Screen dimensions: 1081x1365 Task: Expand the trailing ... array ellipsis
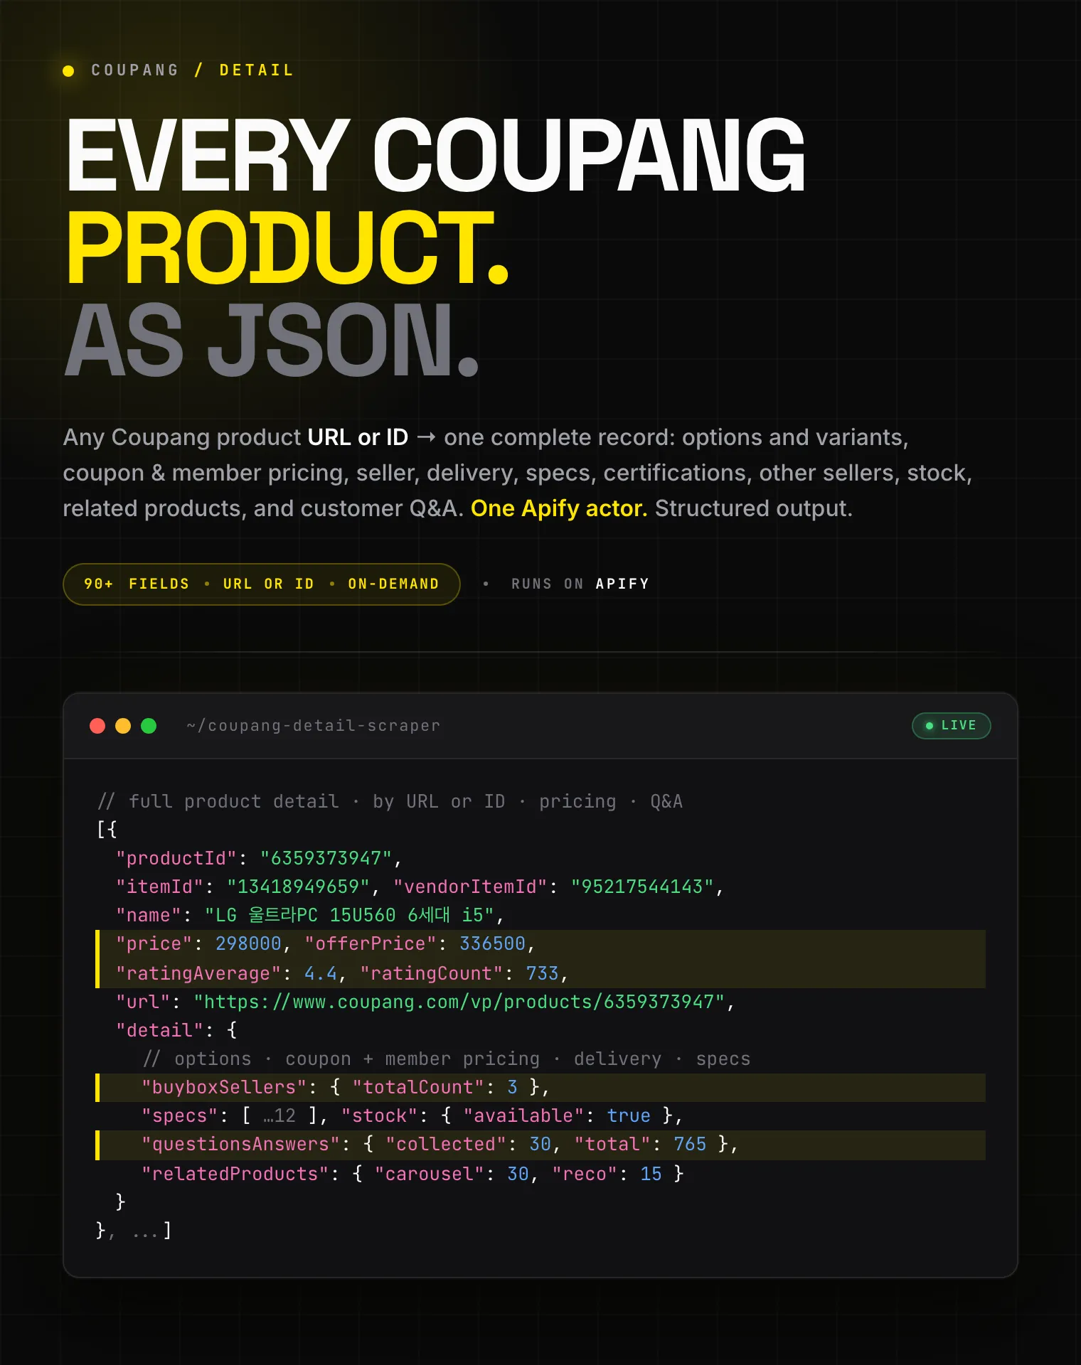144,1231
